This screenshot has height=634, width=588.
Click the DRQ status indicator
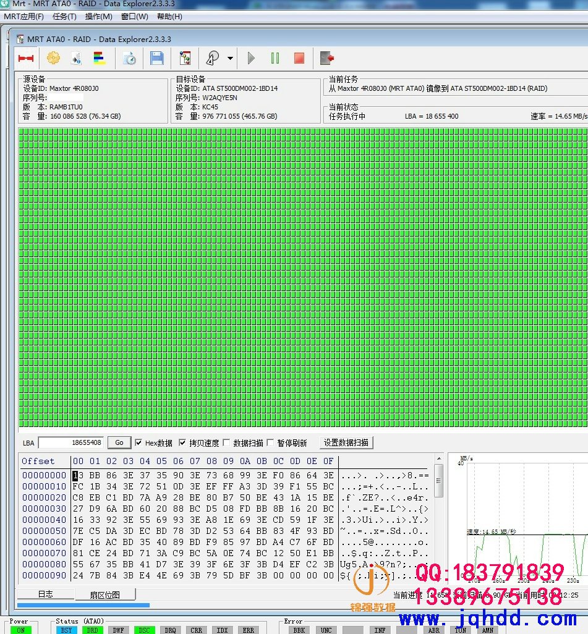(x=171, y=630)
